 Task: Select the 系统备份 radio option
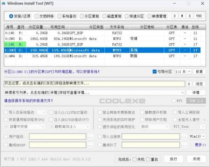point(67,16)
